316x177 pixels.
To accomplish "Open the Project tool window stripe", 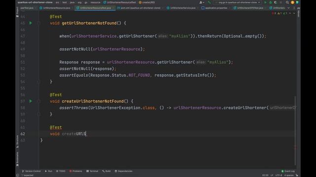I will [17, 12].
